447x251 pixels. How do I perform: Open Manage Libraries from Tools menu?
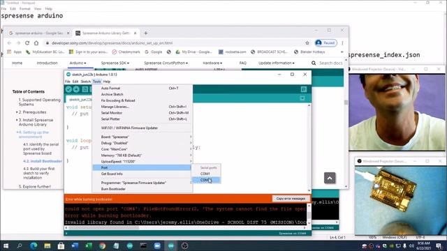(142, 107)
